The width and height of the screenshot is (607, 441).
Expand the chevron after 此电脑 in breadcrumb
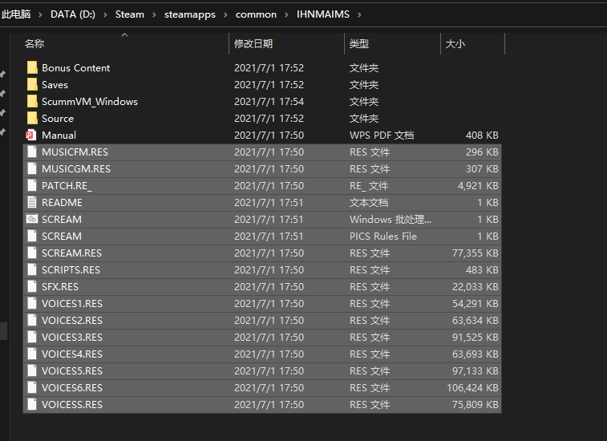tap(40, 14)
